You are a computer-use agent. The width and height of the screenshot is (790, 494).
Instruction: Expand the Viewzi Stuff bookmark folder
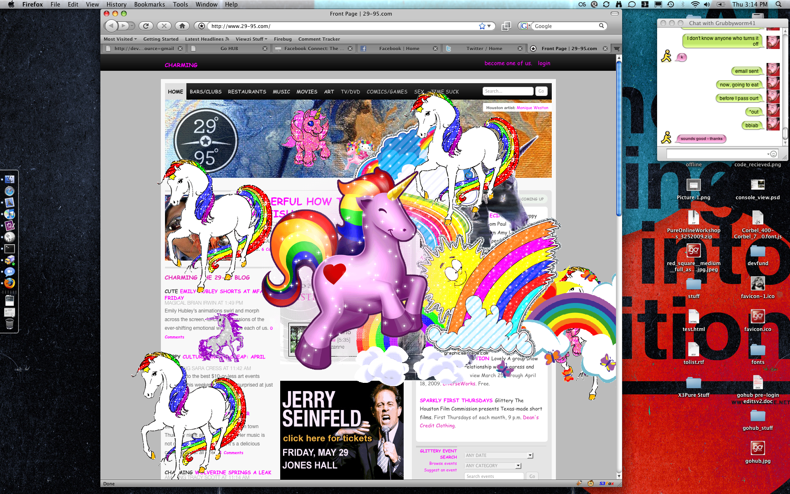pos(251,39)
